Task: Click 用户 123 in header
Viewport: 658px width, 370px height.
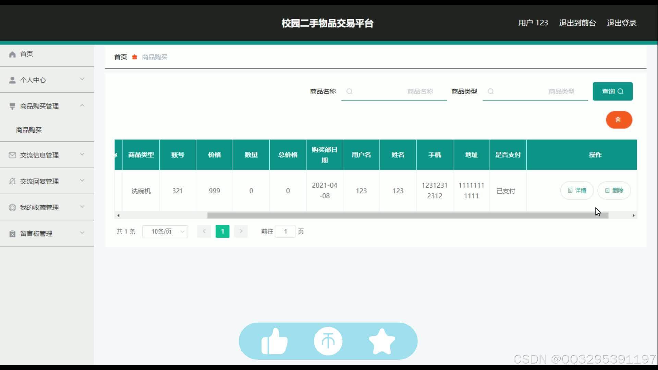Action: (x=533, y=23)
